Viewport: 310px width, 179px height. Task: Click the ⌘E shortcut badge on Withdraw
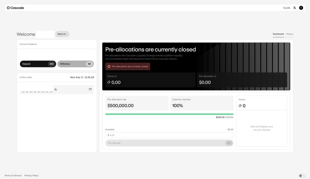(89, 64)
